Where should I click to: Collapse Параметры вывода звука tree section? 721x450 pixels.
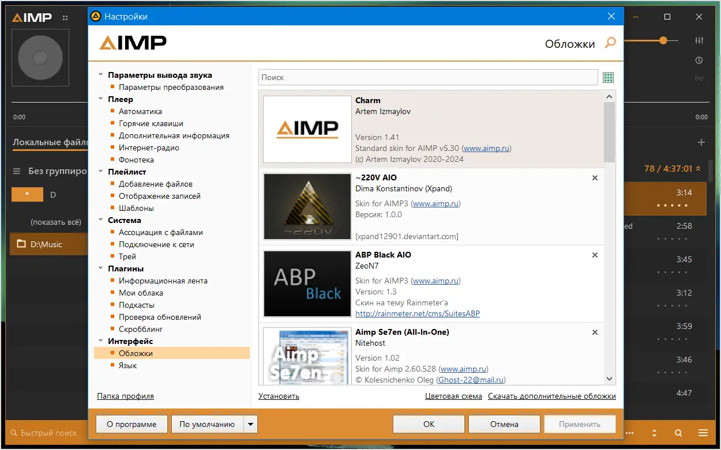(101, 75)
